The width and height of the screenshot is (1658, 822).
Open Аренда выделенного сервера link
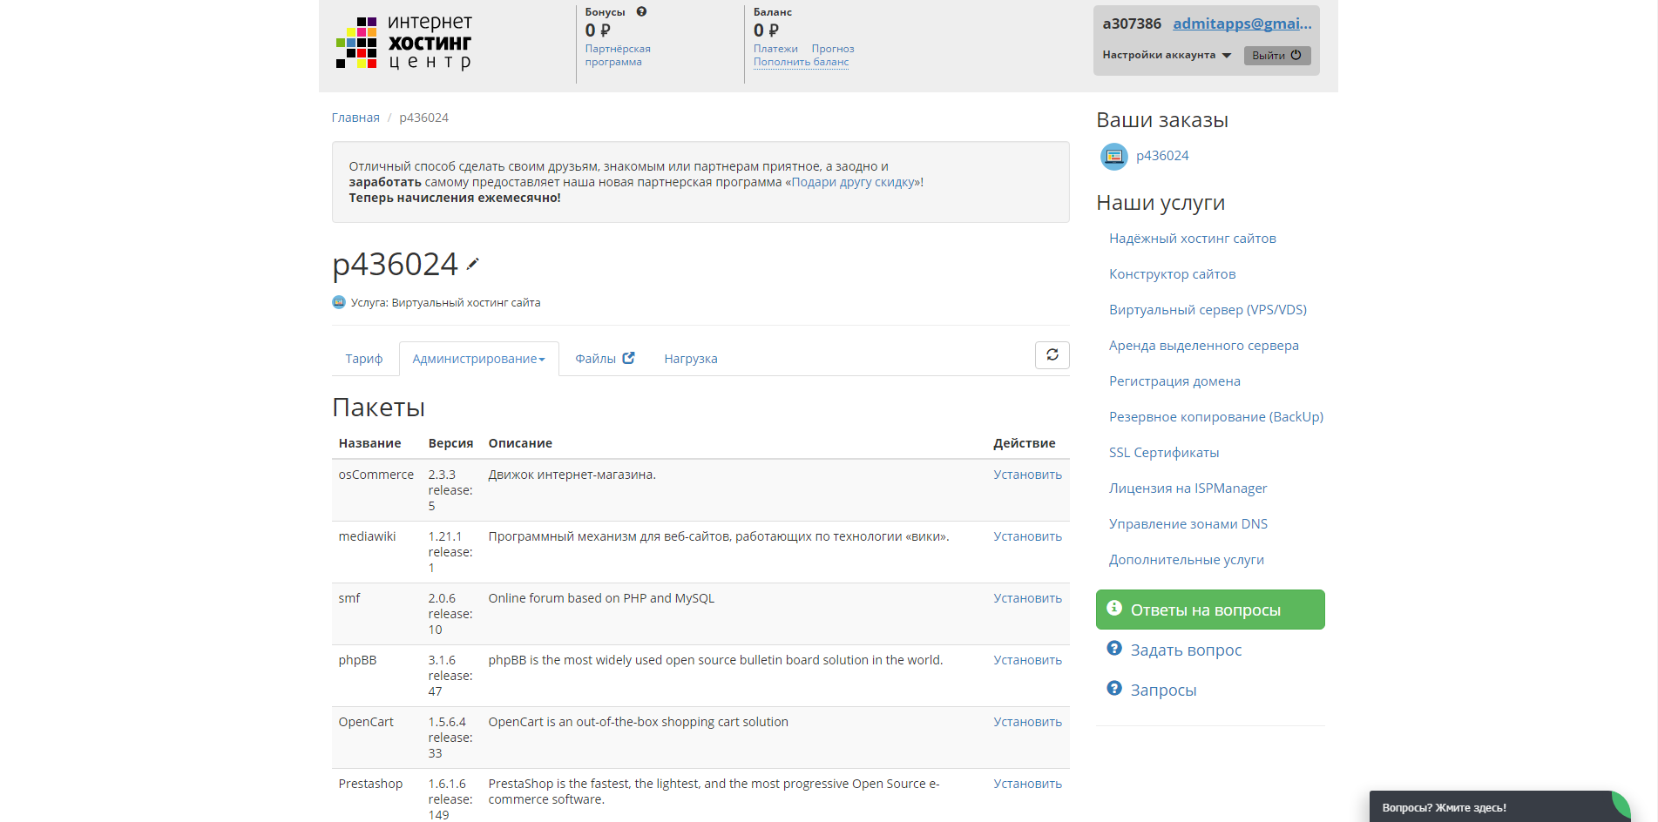(1204, 346)
